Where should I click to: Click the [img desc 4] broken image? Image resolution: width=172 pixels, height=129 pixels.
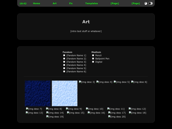tap(104, 82)
